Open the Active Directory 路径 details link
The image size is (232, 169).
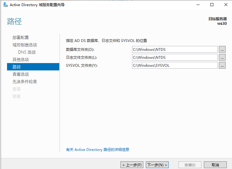pos(98,150)
